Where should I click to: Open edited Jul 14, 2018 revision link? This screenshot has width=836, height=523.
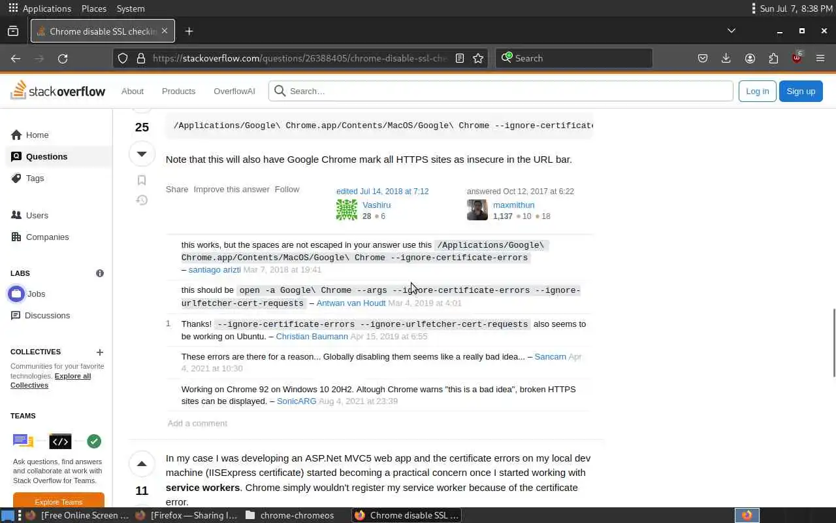(x=383, y=192)
